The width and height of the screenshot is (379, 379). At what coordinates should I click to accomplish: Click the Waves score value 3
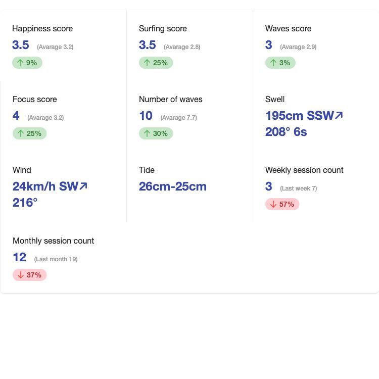(268, 45)
